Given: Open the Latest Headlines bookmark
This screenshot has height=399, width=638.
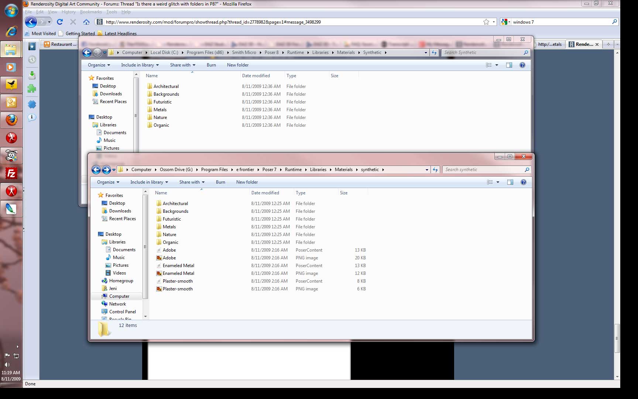Looking at the screenshot, I should [x=117, y=33].
